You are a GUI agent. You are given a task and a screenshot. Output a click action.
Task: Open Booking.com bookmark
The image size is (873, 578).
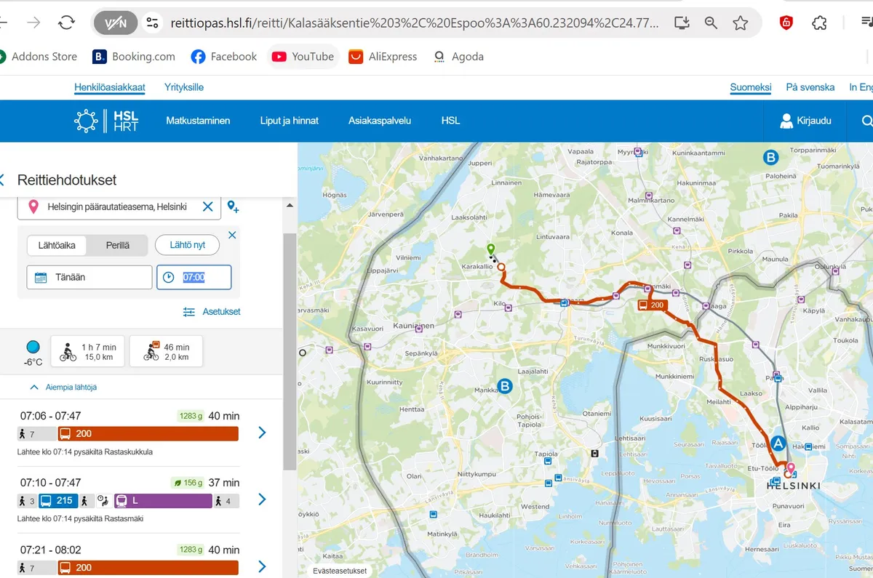(x=134, y=56)
